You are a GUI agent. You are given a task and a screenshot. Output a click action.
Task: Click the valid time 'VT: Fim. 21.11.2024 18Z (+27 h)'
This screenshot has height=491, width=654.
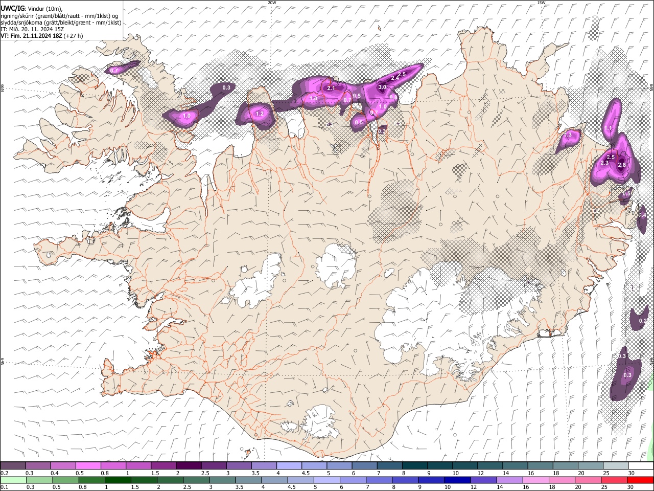point(41,36)
